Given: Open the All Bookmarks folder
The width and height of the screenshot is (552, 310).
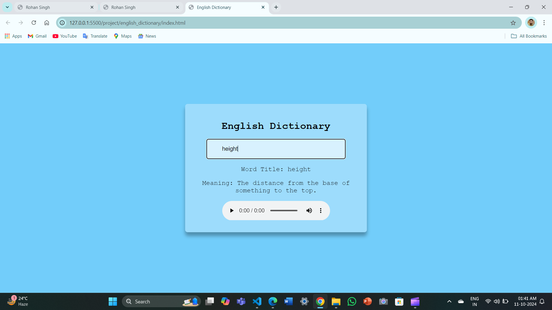Looking at the screenshot, I should pyautogui.click(x=529, y=36).
